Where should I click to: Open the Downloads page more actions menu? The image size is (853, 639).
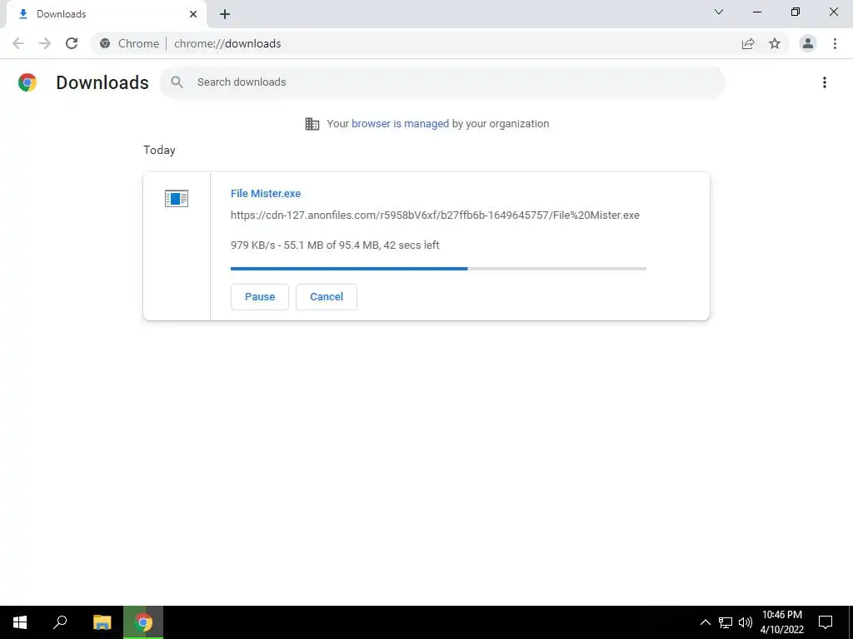(825, 82)
